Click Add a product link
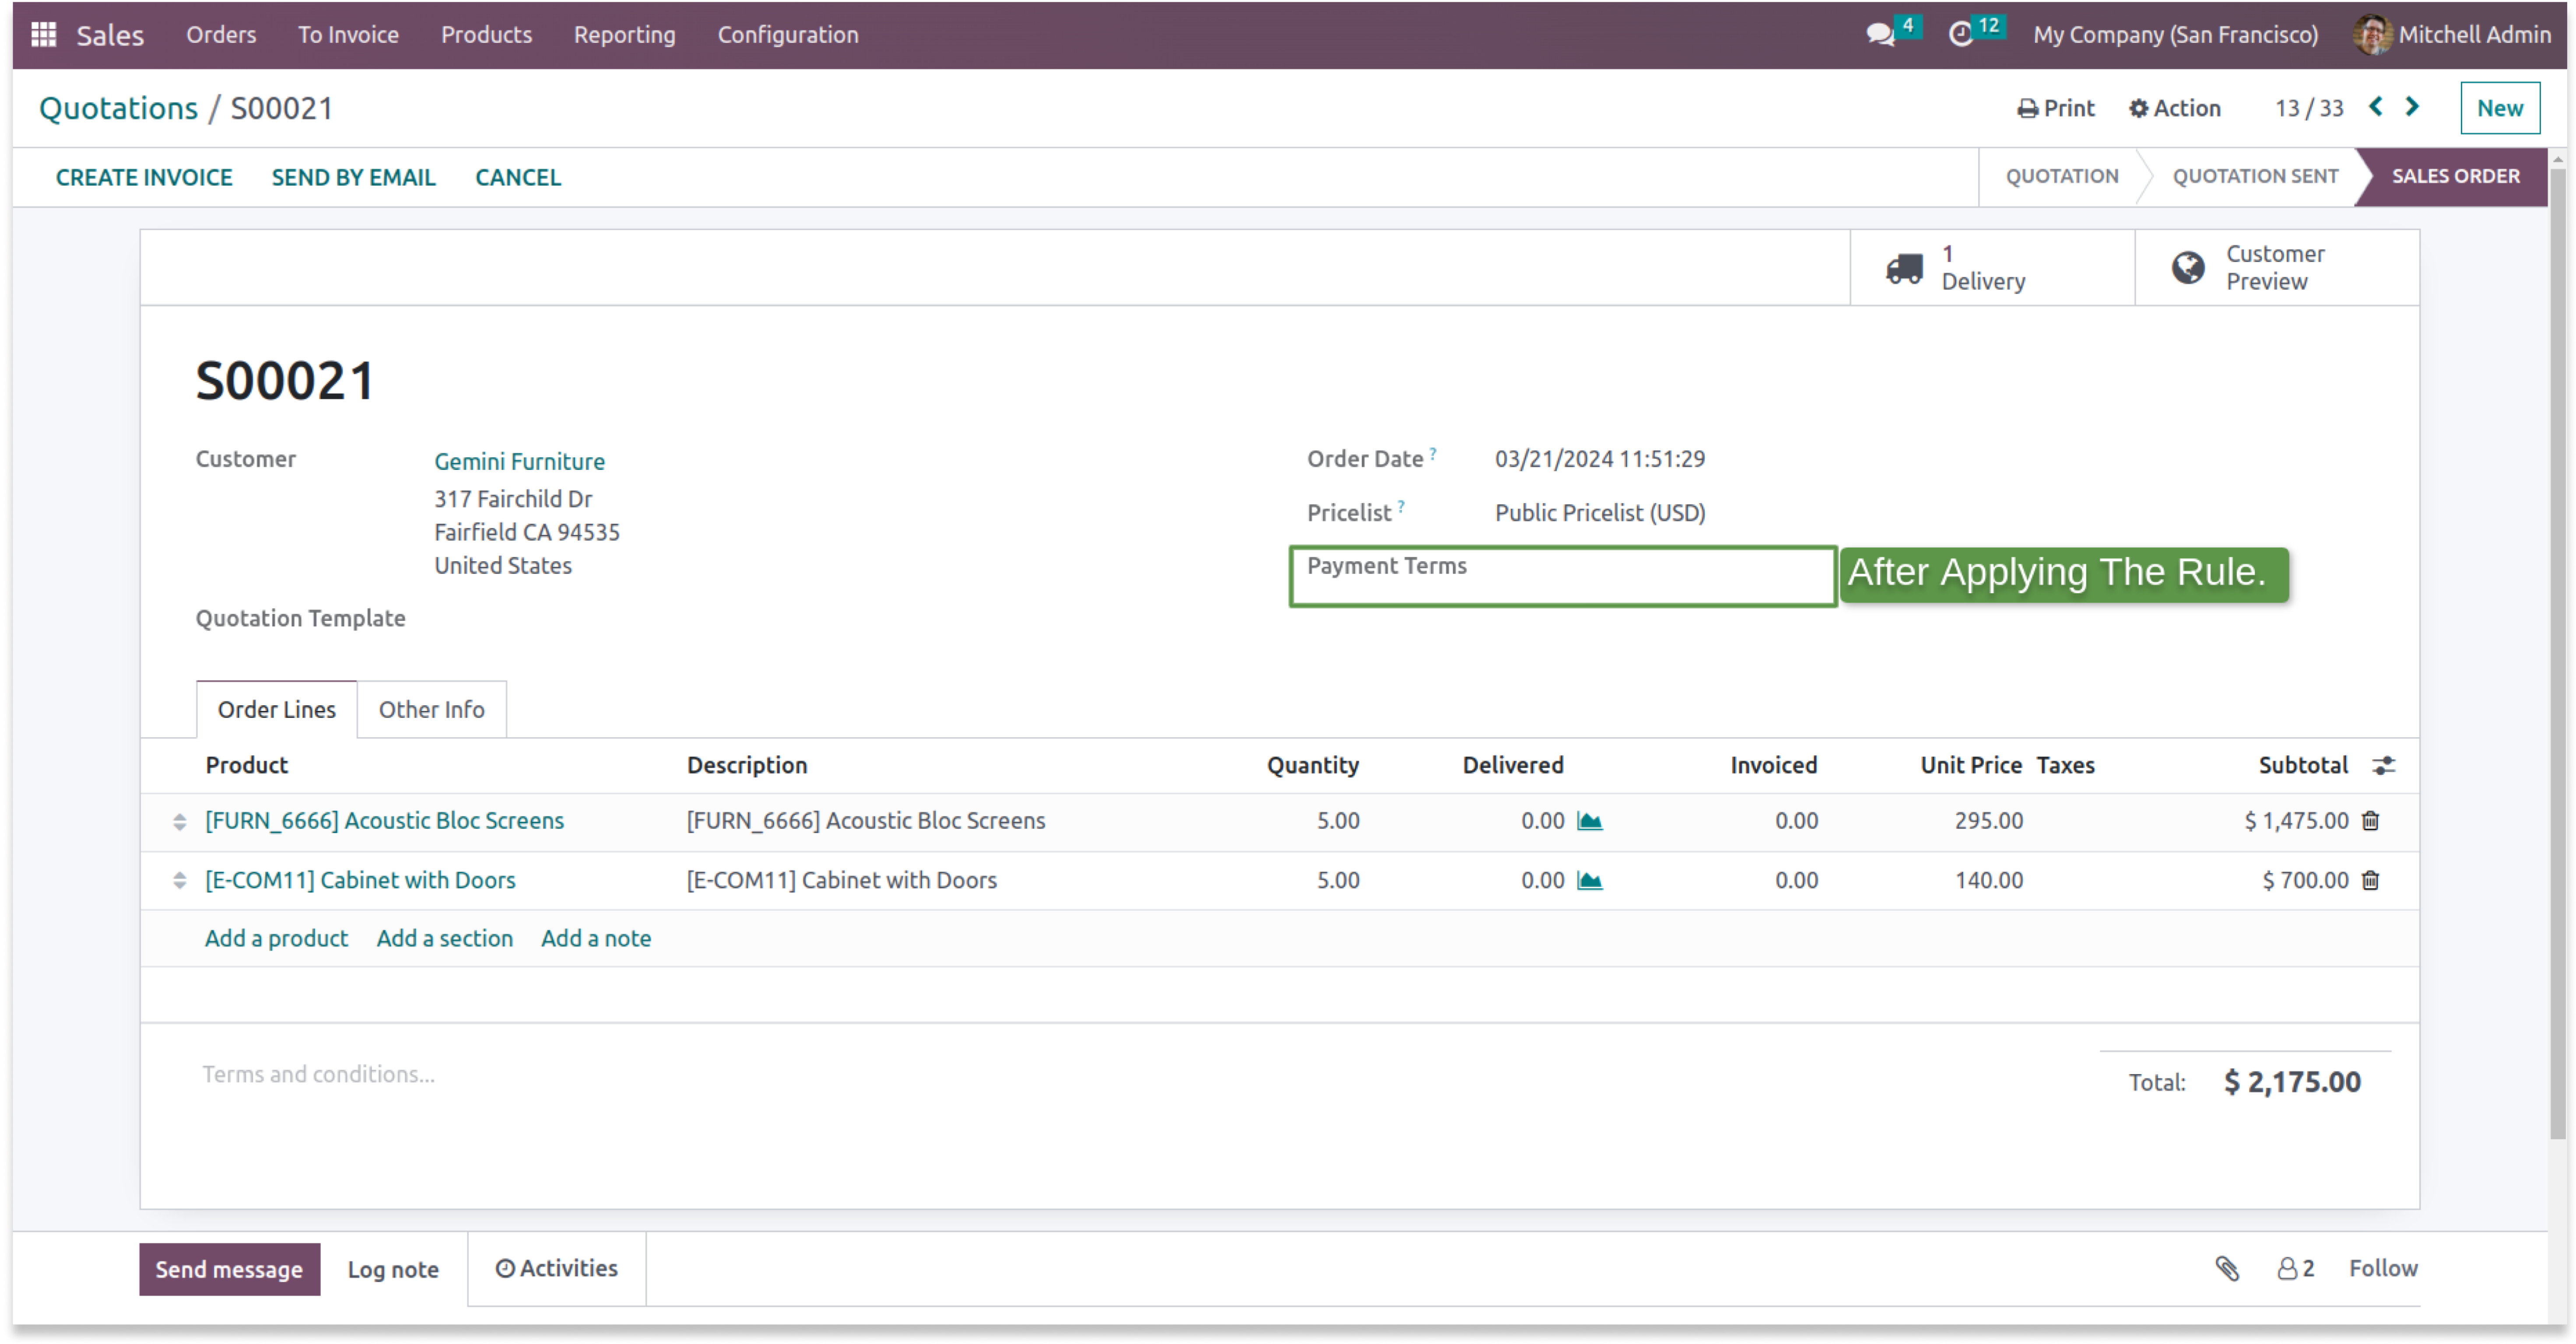The height and width of the screenshot is (1344, 2576). coord(276,939)
